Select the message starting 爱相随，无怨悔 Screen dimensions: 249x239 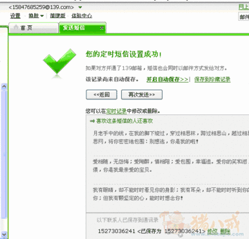(171, 165)
